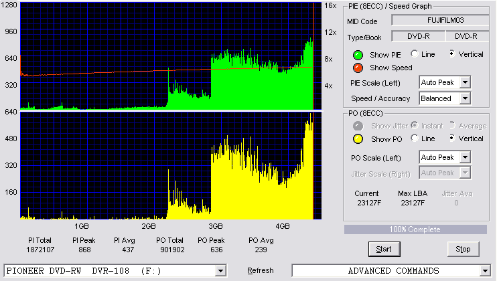Click the MID Code label
Viewport: 497px width, 281px height.
pos(362,21)
